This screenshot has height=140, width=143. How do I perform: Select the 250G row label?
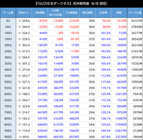pos(8,51)
